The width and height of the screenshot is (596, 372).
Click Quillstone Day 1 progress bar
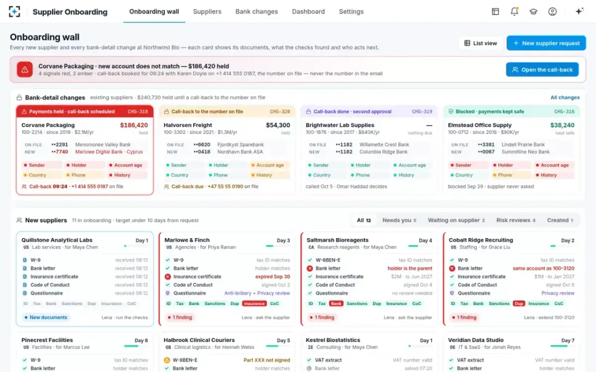[x=136, y=246]
